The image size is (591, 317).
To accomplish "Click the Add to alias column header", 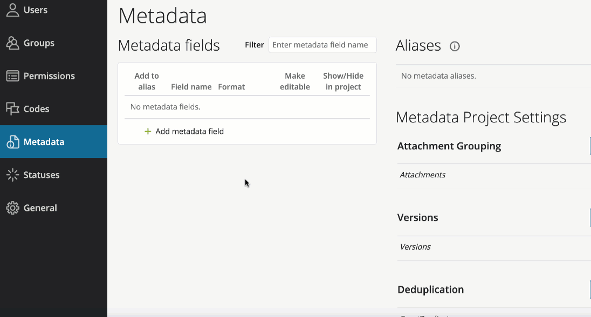I will pos(147,81).
